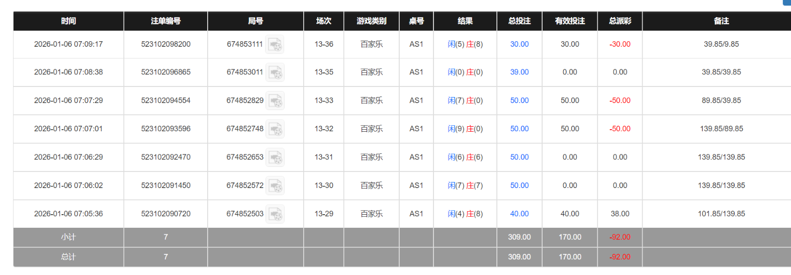Click the 总派彩 column header
Viewport: 791px width, 275px height.
[620, 21]
